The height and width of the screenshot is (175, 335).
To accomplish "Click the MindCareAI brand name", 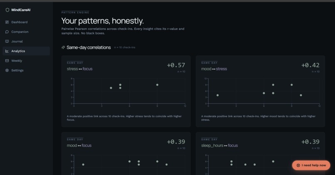I will pyautogui.click(x=21, y=10).
